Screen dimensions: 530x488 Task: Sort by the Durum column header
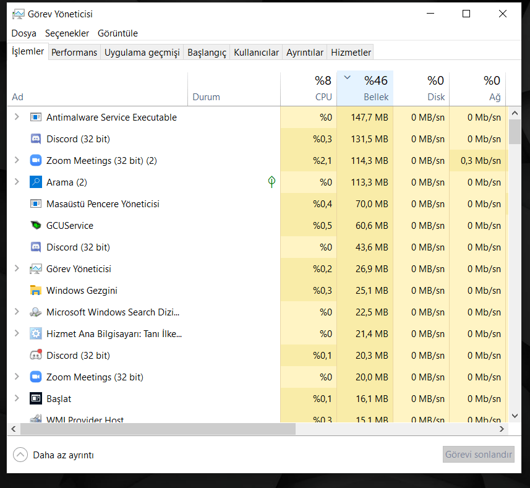click(x=234, y=89)
